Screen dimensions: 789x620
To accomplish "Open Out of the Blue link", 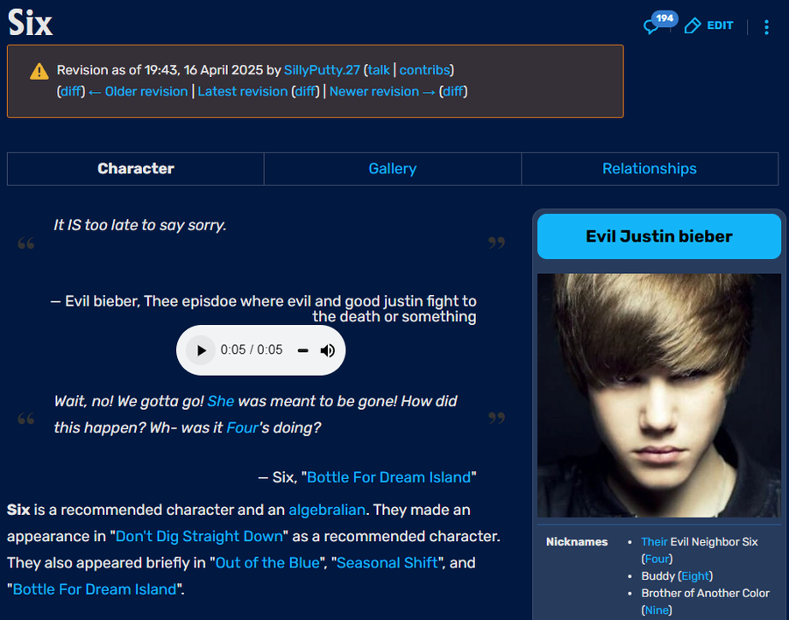I will tap(267, 563).
